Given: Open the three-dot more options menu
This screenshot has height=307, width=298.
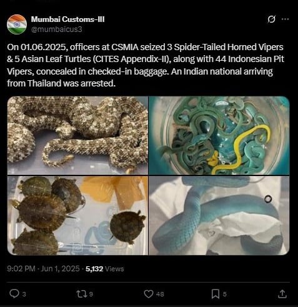Looking at the screenshot, I should [x=285, y=19].
